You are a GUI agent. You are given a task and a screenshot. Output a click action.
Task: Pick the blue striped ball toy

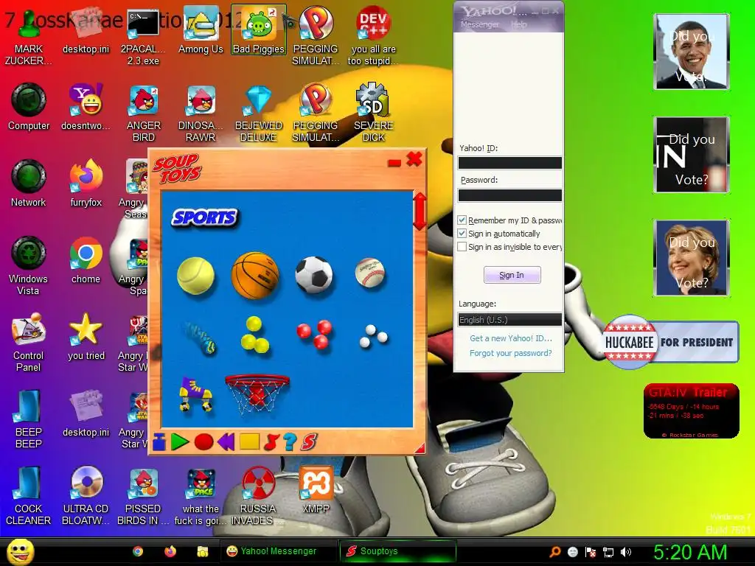coord(201,338)
